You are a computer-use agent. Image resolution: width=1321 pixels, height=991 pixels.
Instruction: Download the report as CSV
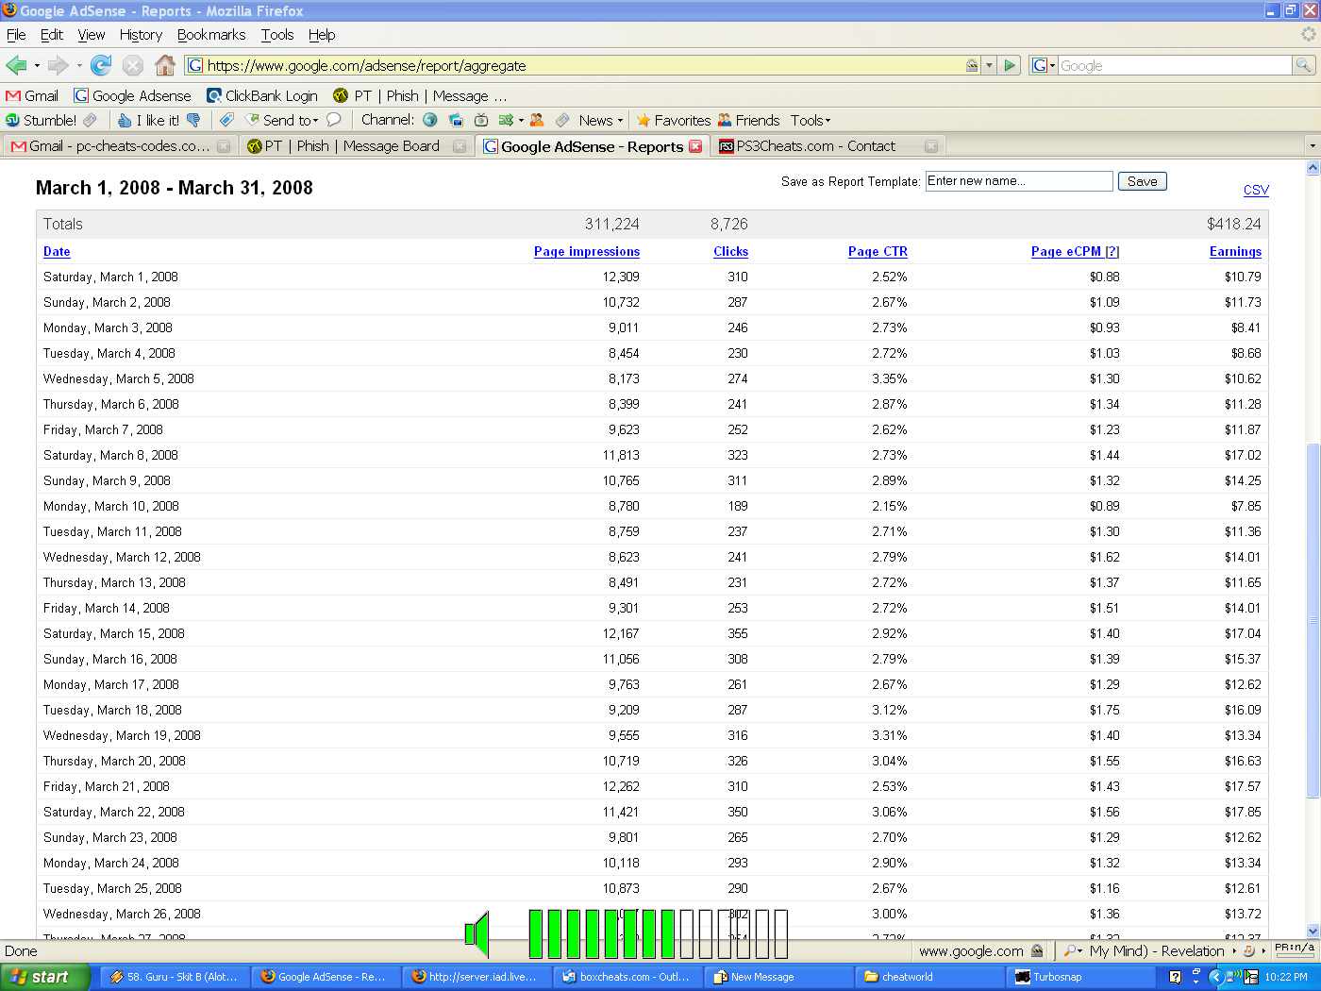click(x=1256, y=190)
